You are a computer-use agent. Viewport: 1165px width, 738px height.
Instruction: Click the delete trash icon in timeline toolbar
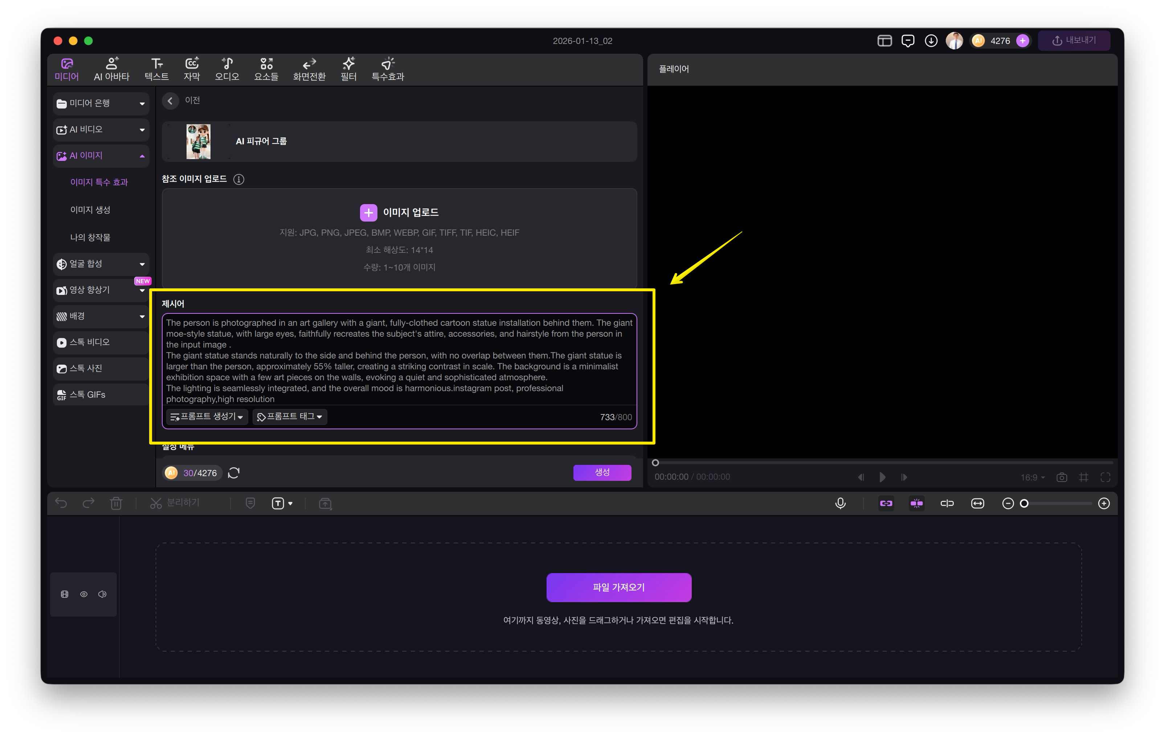point(116,503)
